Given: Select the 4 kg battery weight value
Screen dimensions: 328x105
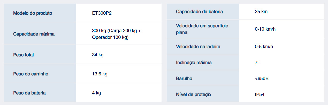Looking at the screenshot, I should coord(96,93).
